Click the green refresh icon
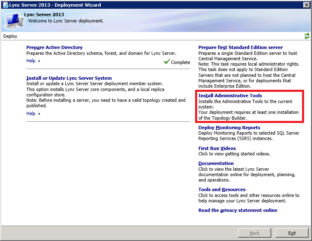 coord(307,36)
